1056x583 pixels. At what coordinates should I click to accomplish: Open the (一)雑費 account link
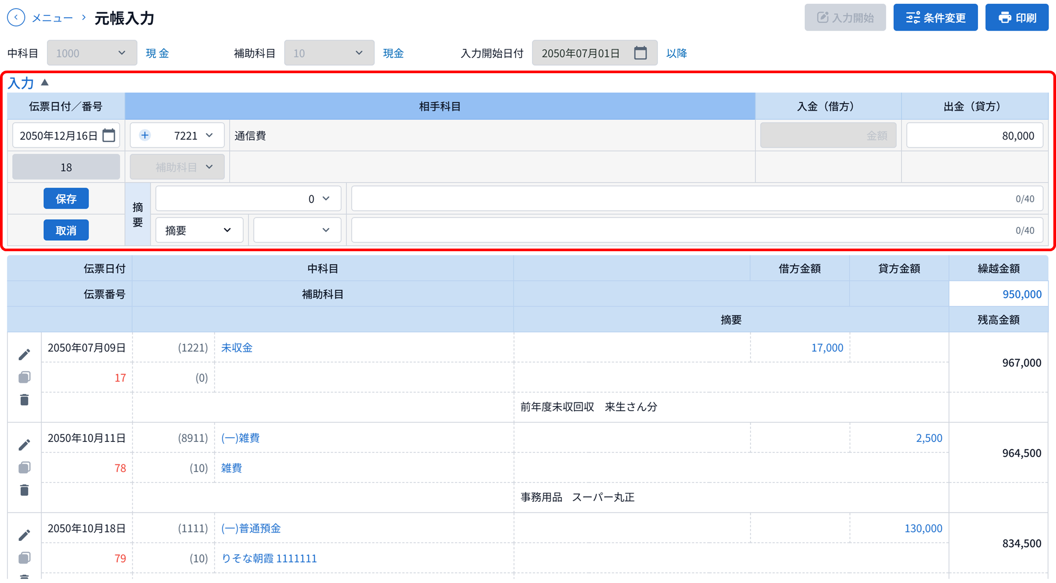[x=240, y=438]
